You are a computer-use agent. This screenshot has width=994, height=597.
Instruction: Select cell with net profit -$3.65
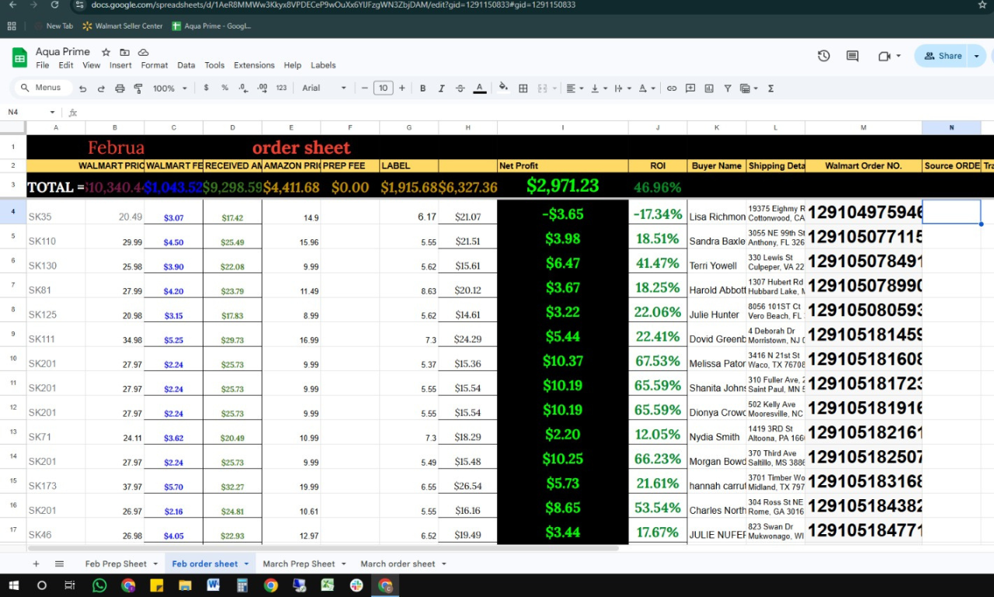[x=563, y=214]
